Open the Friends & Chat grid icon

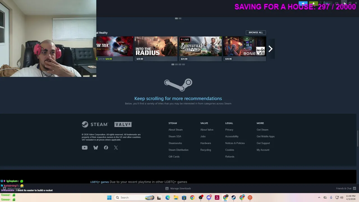[x=355, y=189]
